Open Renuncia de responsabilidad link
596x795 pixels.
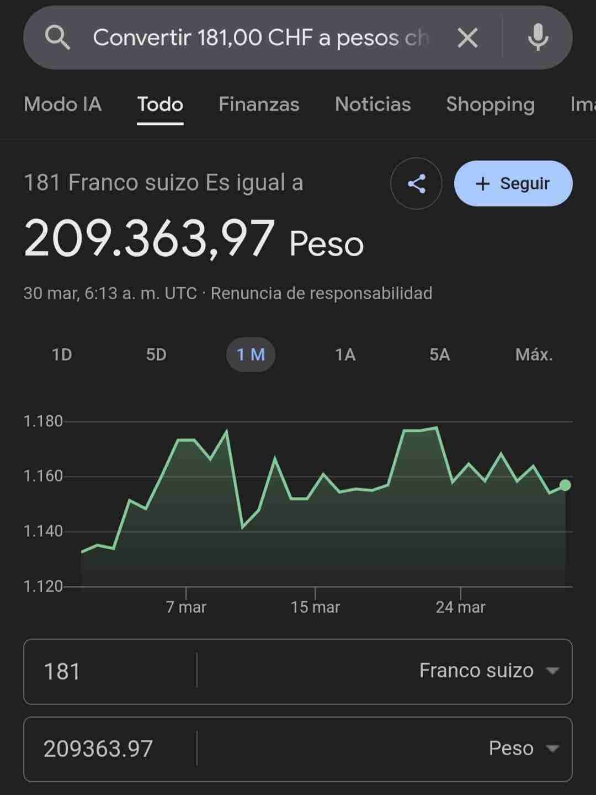[321, 293]
